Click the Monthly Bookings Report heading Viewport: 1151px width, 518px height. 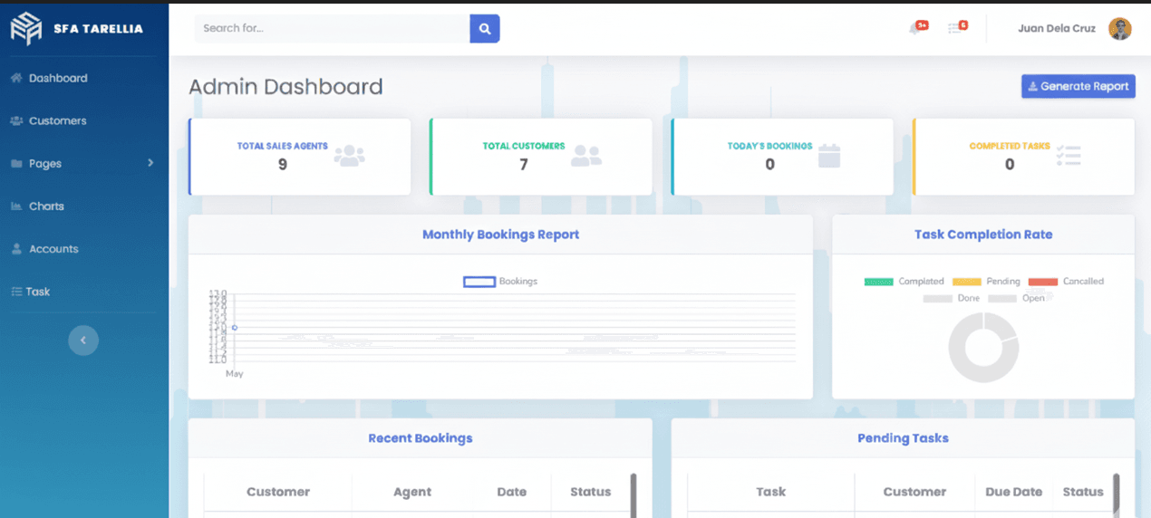[500, 235]
